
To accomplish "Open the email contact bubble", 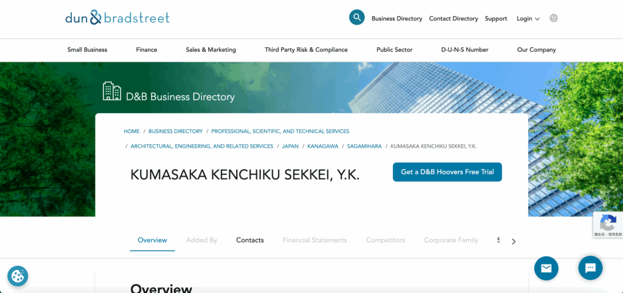I will point(546,269).
